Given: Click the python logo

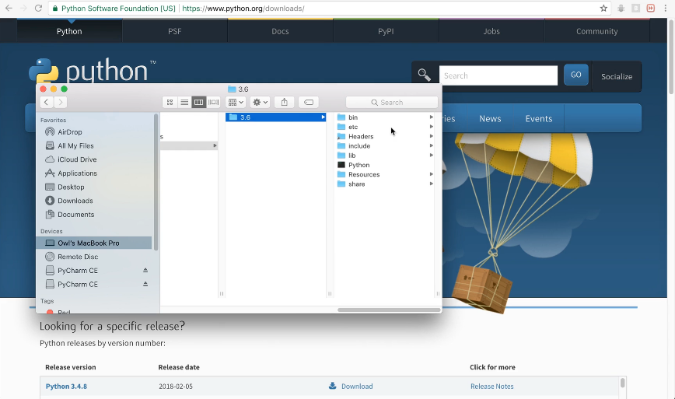Looking at the screenshot, I should click(x=93, y=71).
